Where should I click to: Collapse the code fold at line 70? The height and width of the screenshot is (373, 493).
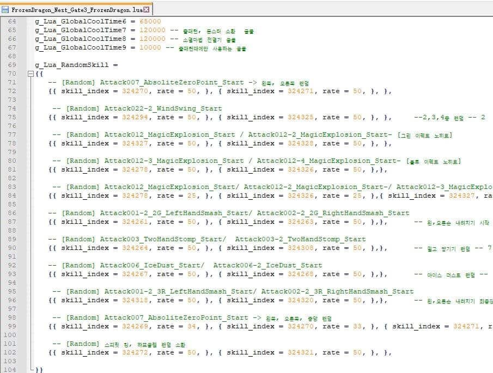31,74
